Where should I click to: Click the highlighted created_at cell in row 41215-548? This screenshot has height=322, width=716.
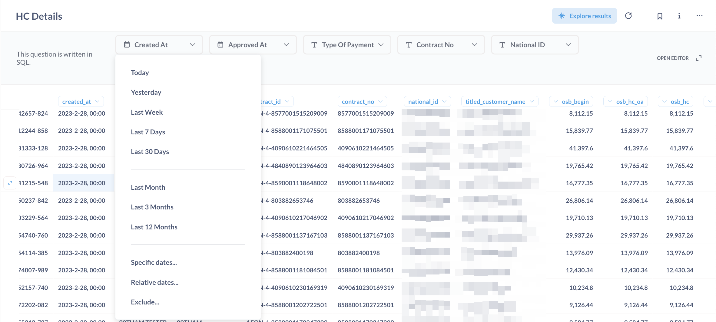pyautogui.click(x=84, y=183)
